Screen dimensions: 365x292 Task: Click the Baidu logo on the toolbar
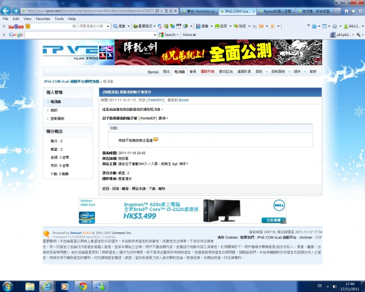pyautogui.click(x=16, y=27)
